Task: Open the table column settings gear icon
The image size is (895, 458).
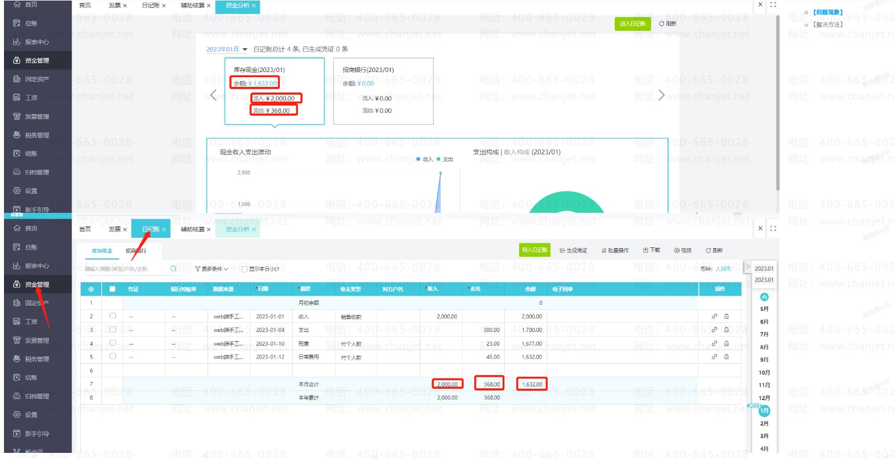Action: coord(91,289)
